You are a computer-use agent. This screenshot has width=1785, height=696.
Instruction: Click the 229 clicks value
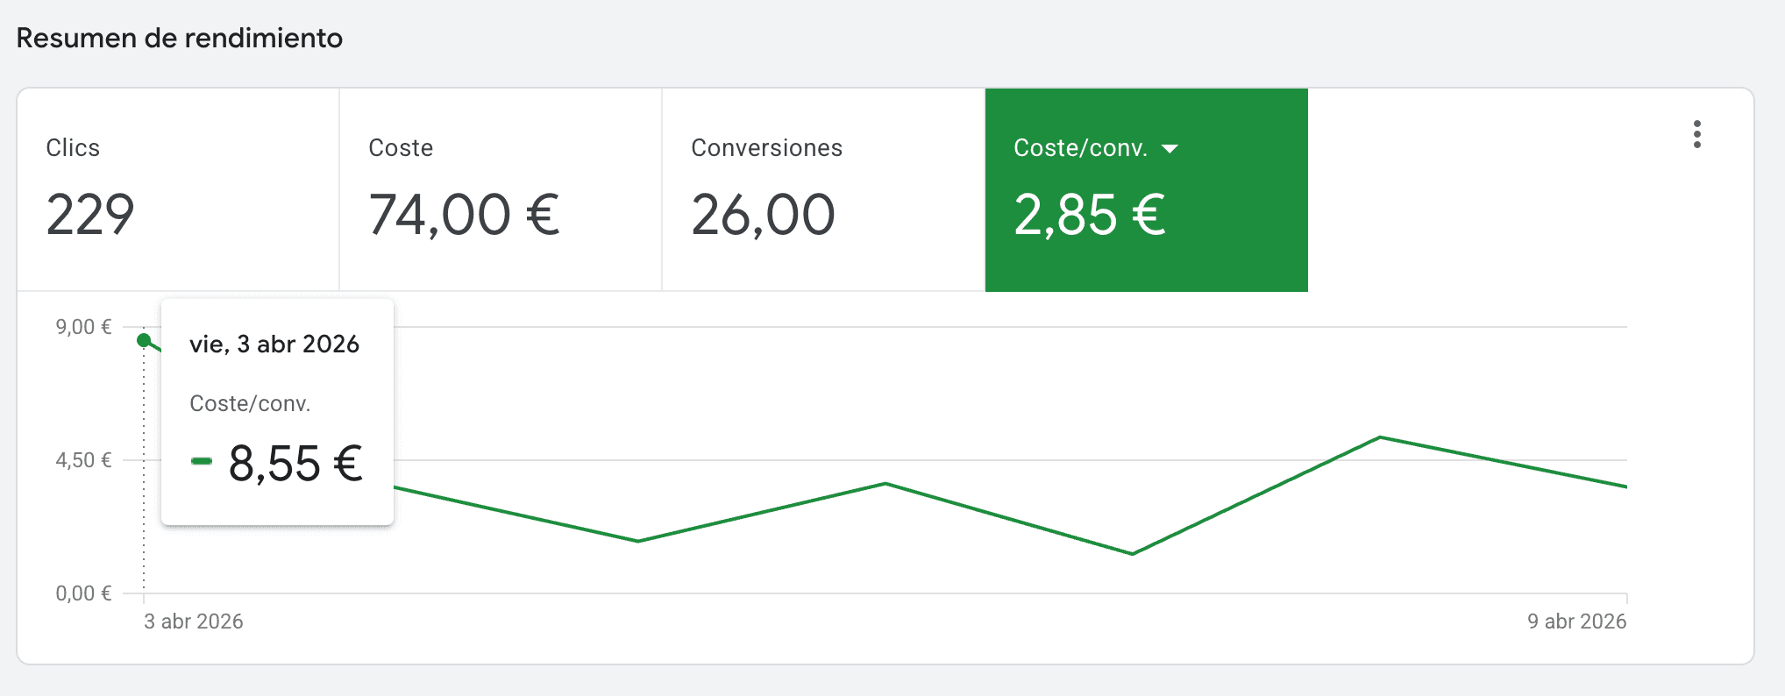pos(90,215)
